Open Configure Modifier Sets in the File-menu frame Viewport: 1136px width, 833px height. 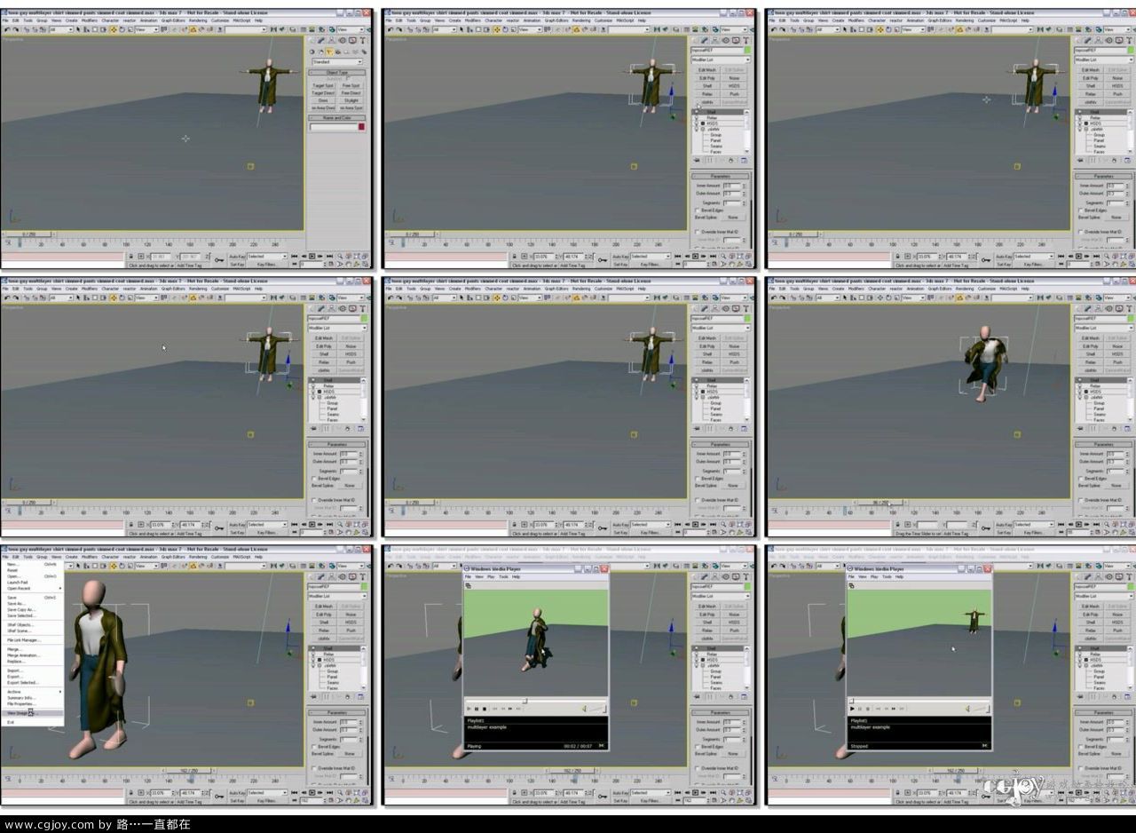coord(360,697)
